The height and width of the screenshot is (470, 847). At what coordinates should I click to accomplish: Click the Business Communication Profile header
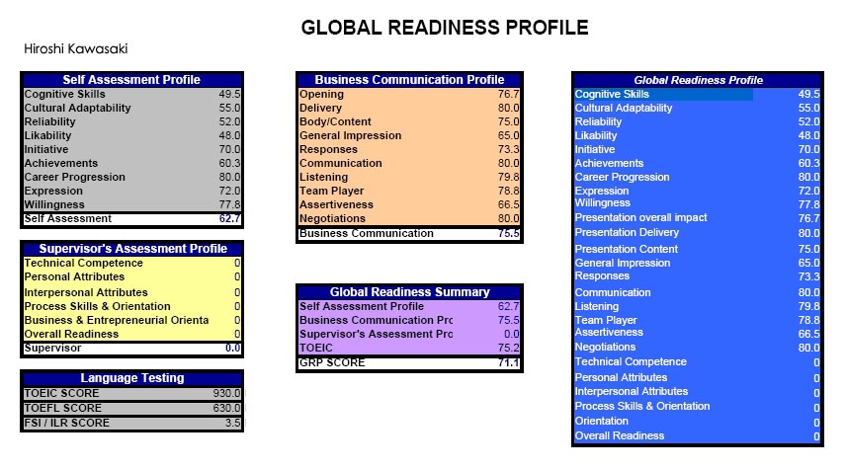(409, 79)
